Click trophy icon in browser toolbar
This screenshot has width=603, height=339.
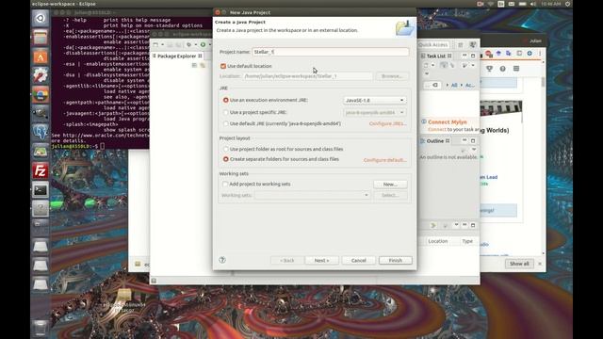coord(489,69)
